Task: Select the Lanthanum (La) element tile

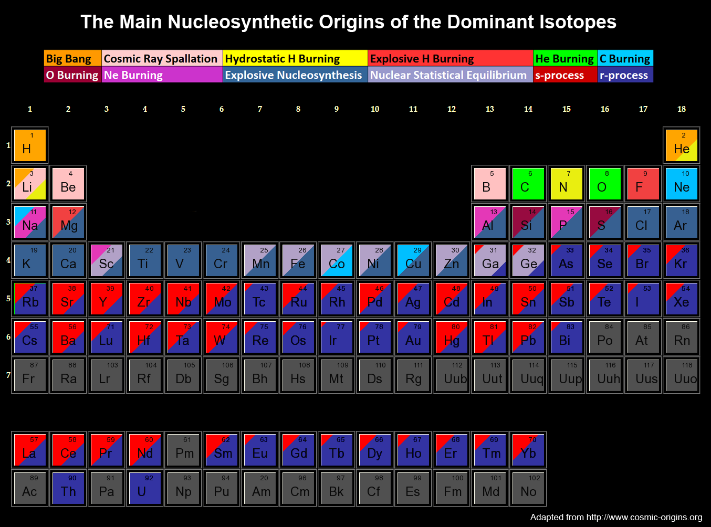Action: pos(30,450)
